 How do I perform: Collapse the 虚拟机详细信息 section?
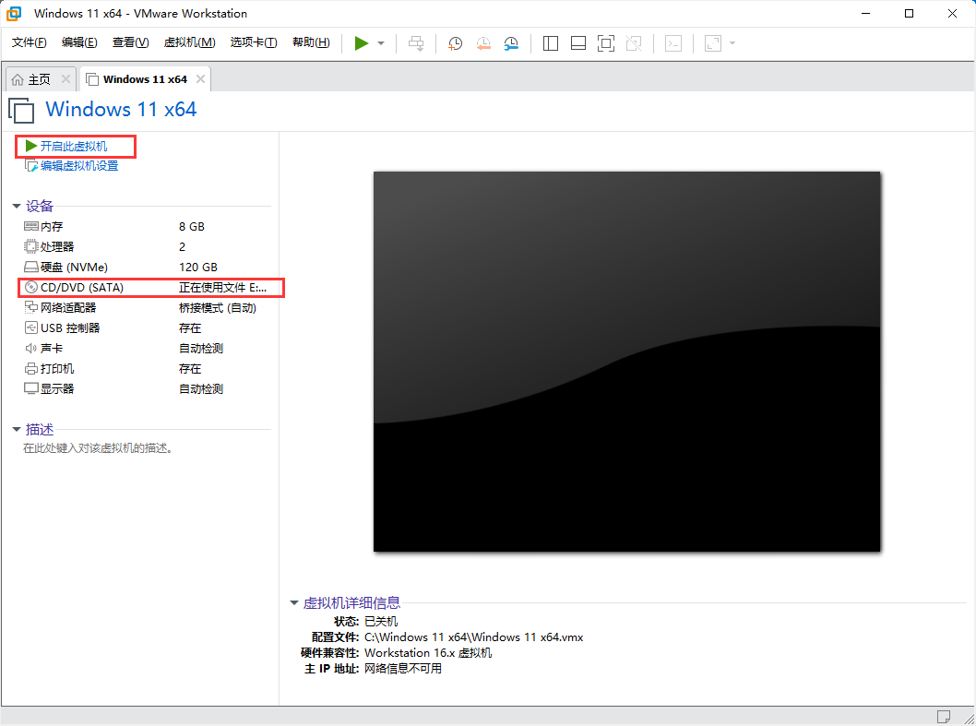[x=294, y=602]
